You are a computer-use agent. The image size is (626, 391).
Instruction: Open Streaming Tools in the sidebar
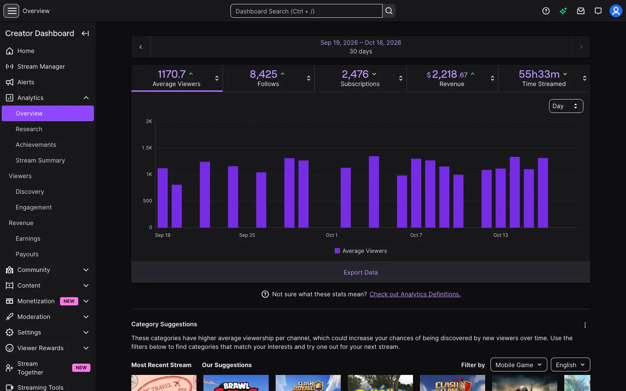(x=48, y=387)
